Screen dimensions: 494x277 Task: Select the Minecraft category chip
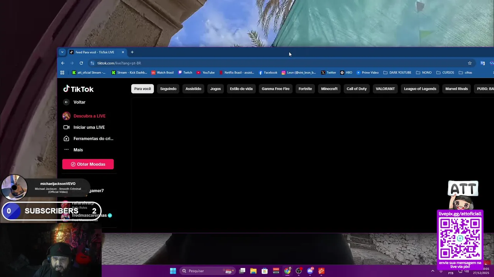click(x=329, y=89)
